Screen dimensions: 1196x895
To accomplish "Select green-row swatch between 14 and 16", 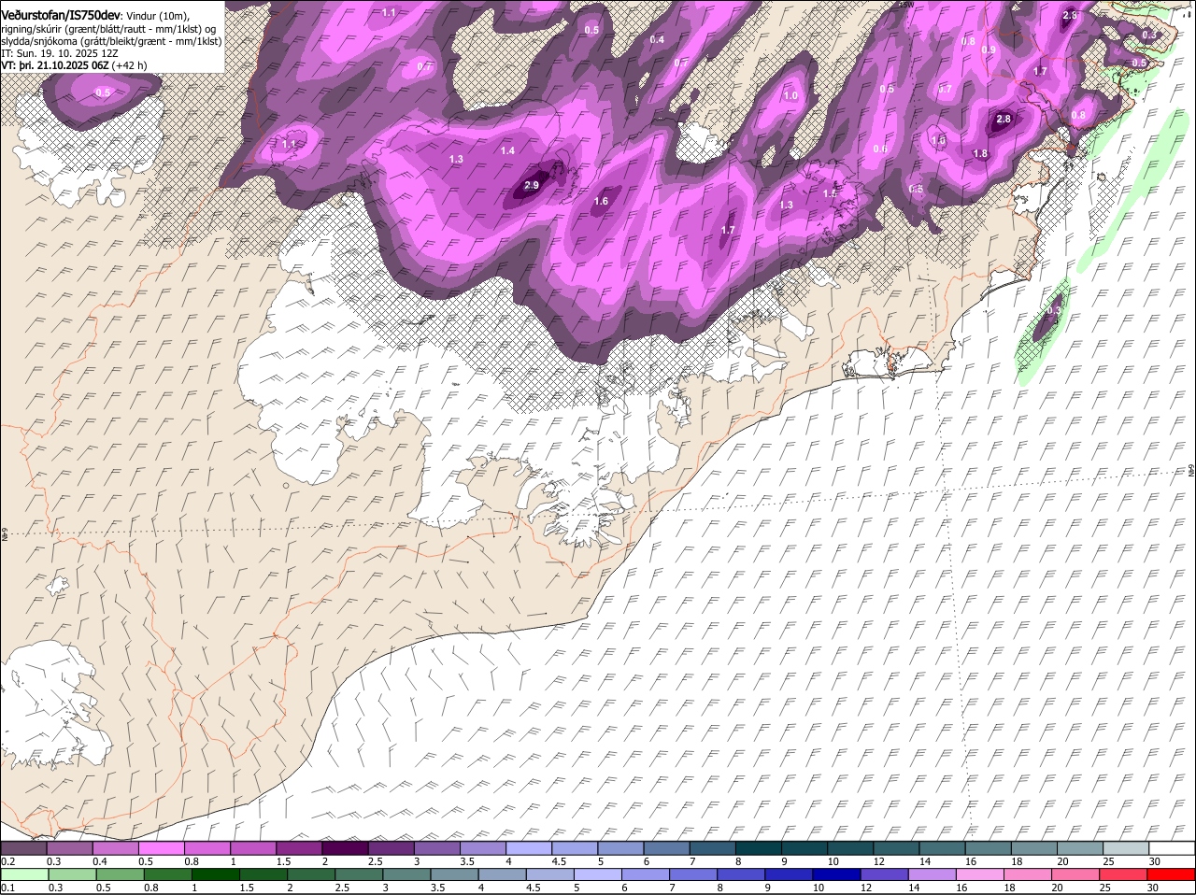I will pos(931,874).
